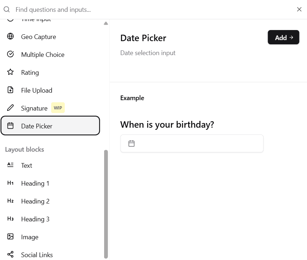
Task: Select the Signature pen icon
Action: click(10, 108)
